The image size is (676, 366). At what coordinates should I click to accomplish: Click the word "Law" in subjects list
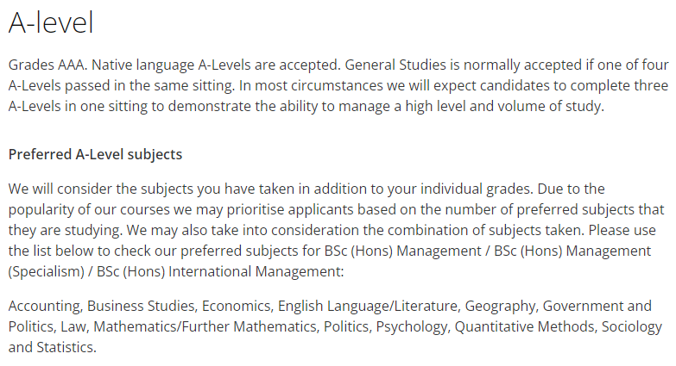coord(71,327)
